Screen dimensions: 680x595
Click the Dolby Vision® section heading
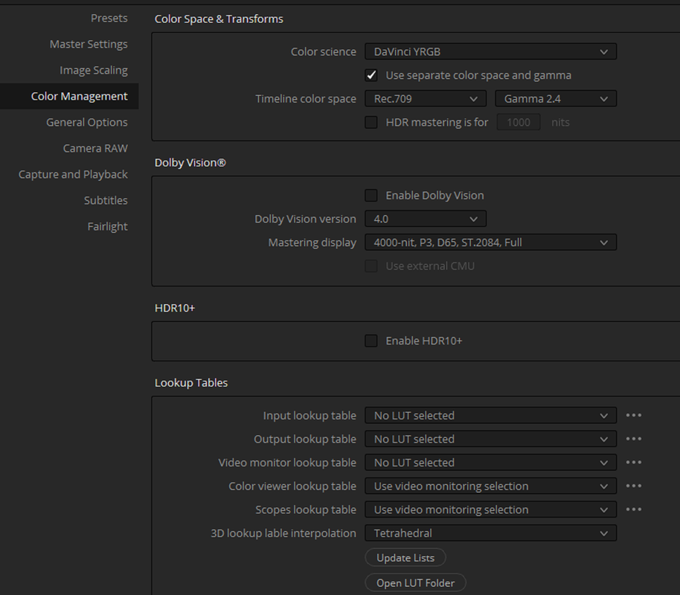tap(190, 163)
